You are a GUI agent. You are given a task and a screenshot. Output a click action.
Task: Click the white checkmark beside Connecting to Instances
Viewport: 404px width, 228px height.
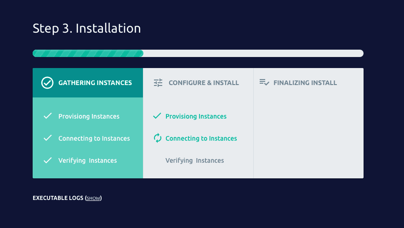click(47, 138)
